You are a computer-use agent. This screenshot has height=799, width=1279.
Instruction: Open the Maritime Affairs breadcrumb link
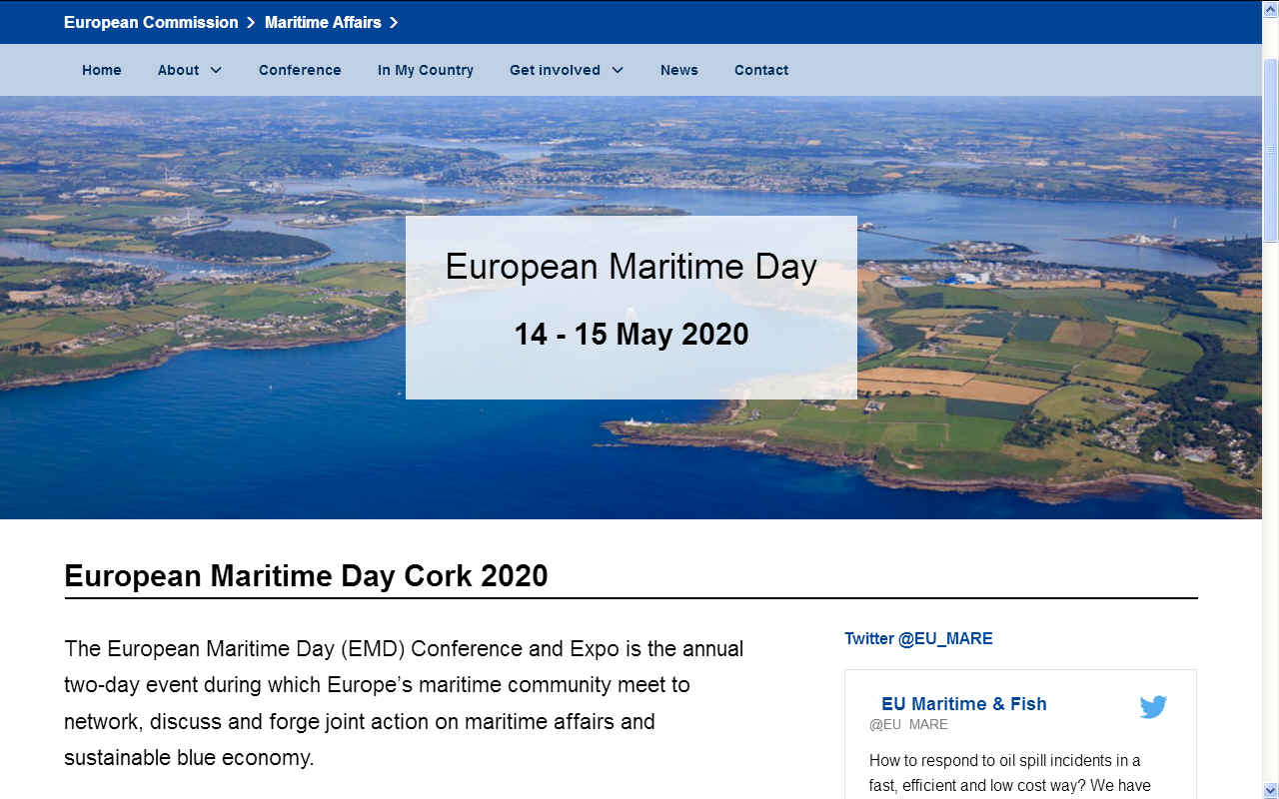[x=323, y=22]
